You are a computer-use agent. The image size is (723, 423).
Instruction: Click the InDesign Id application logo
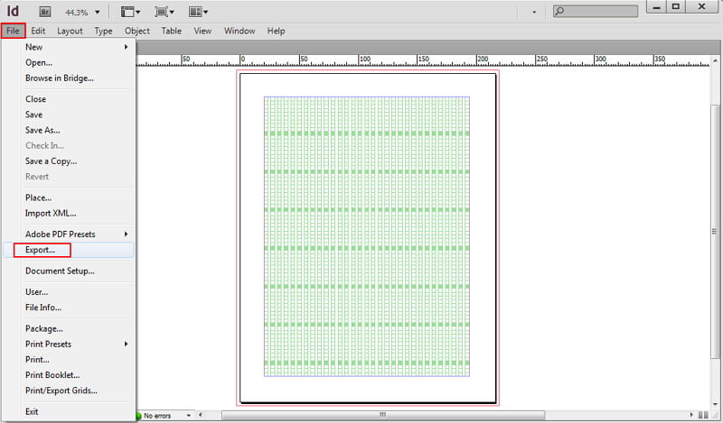(13, 12)
